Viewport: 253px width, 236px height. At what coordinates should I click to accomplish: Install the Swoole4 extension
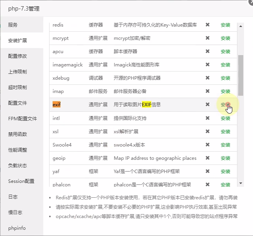click(225, 145)
